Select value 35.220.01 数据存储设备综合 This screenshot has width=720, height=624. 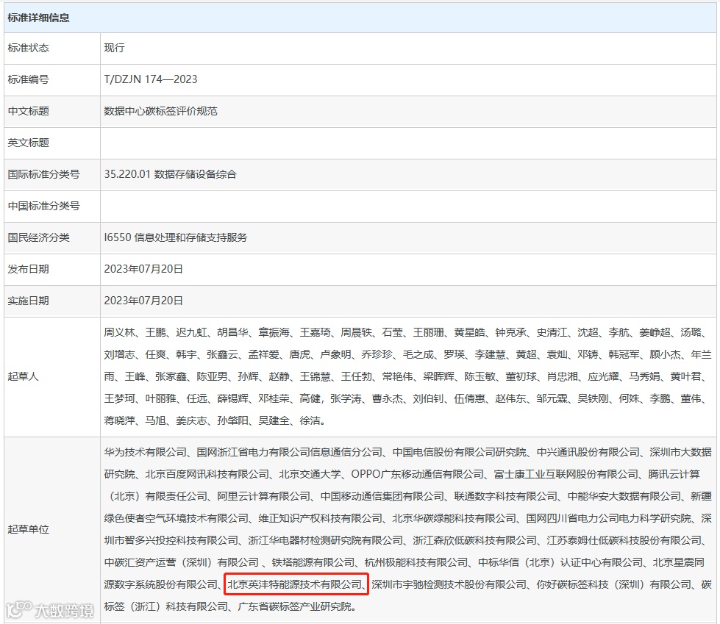171,174
